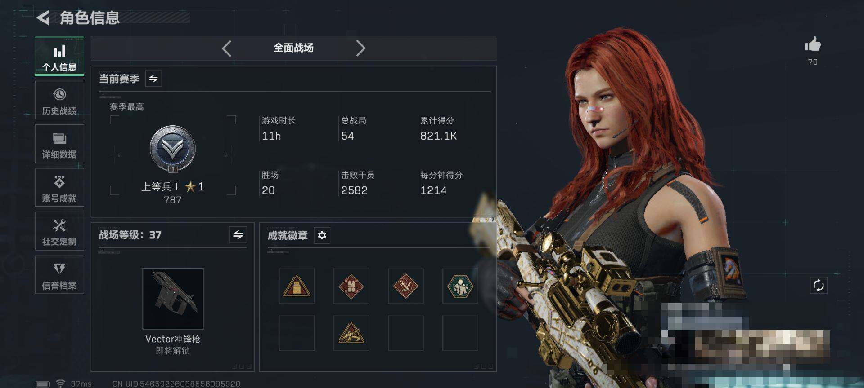Open badge settings gear next to 成就徽章
The image size is (864, 388).
click(322, 235)
